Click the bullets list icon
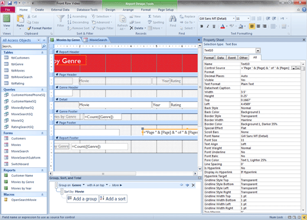This screenshot has width=307, height=220. (253, 18)
